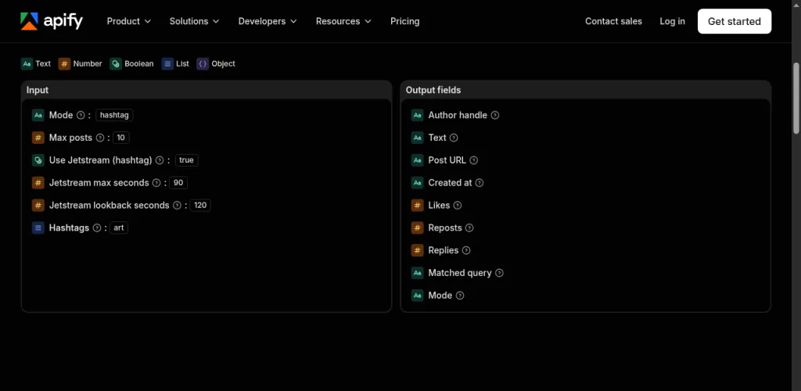Click the Log in link
The width and height of the screenshot is (801, 391).
[672, 21]
